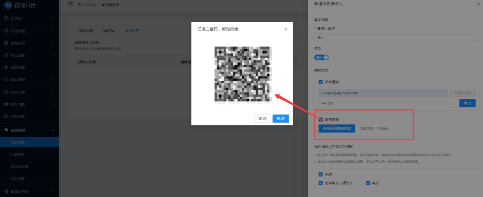Click the 工作台 sidebar icon
This screenshot has height=197, width=483.
click(x=6, y=18)
